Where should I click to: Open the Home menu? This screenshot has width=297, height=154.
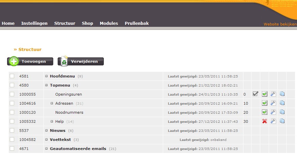coord(8,23)
